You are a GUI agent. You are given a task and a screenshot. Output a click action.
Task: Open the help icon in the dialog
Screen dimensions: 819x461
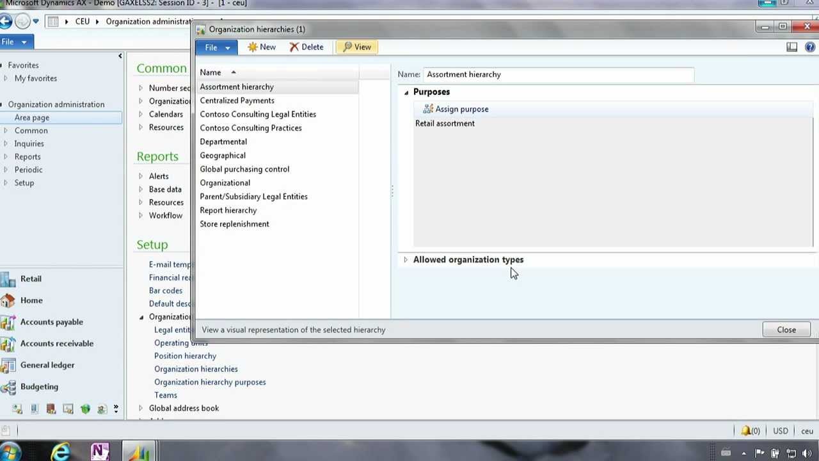809,47
